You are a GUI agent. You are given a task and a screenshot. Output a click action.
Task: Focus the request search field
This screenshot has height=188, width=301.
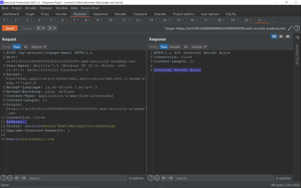coord(77,178)
